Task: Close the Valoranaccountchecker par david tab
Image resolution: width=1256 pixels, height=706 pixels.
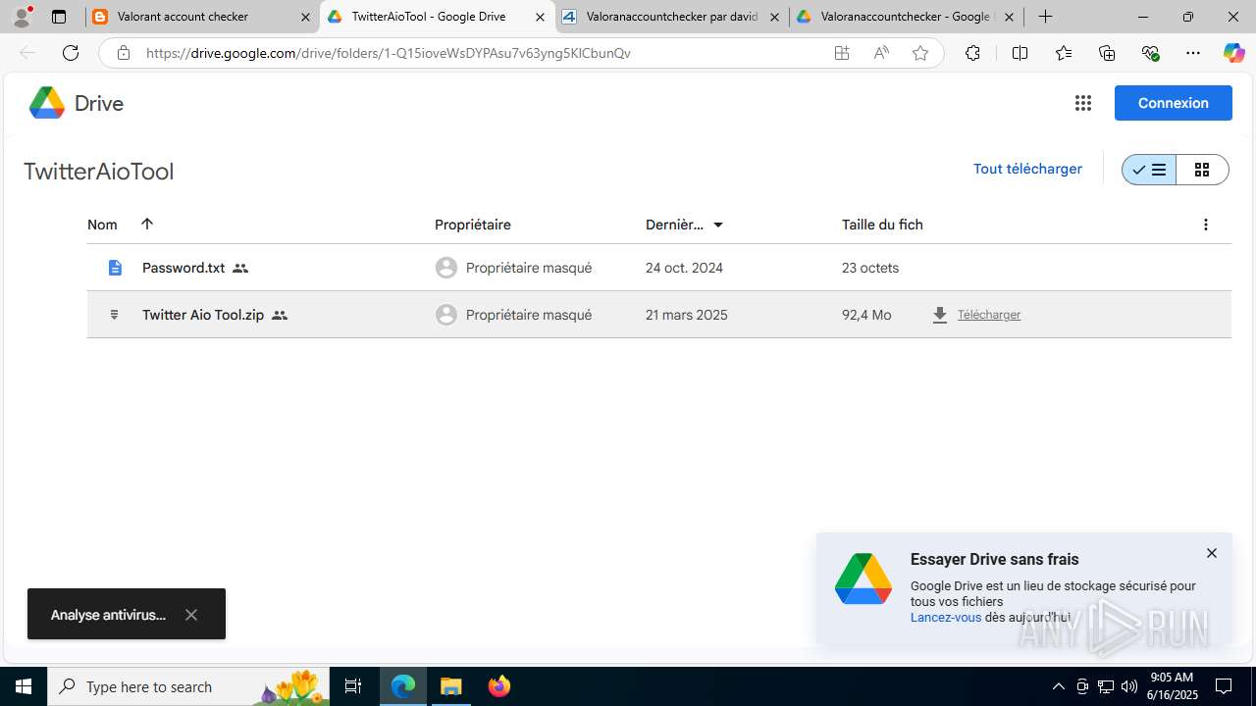Action: pyautogui.click(x=774, y=17)
